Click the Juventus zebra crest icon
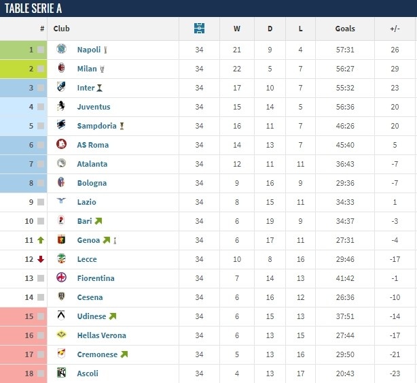The image size is (417, 383). (x=61, y=106)
